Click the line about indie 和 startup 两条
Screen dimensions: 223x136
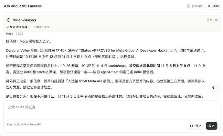point(81,72)
